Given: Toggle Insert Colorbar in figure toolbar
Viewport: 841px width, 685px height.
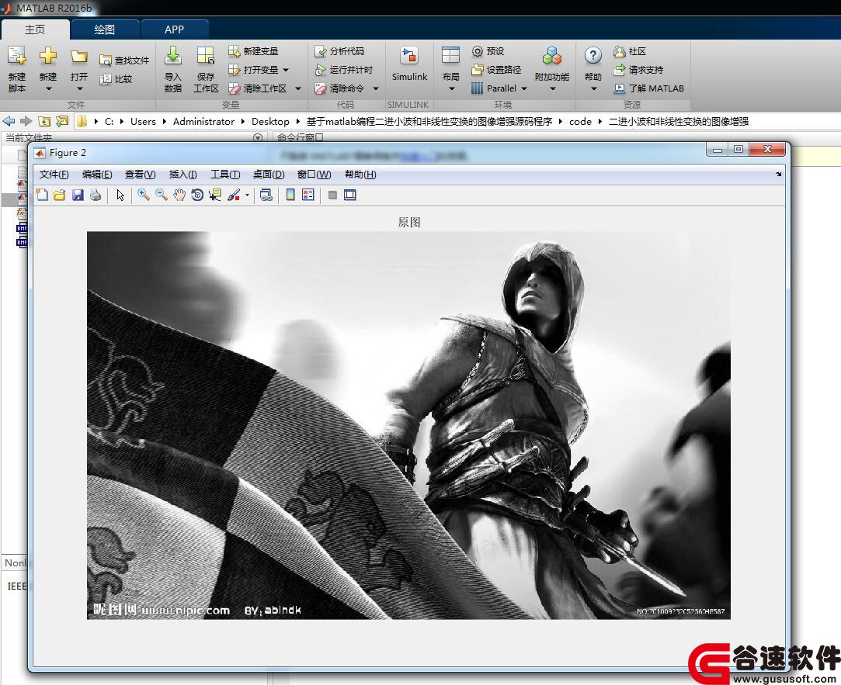Looking at the screenshot, I should [290, 195].
